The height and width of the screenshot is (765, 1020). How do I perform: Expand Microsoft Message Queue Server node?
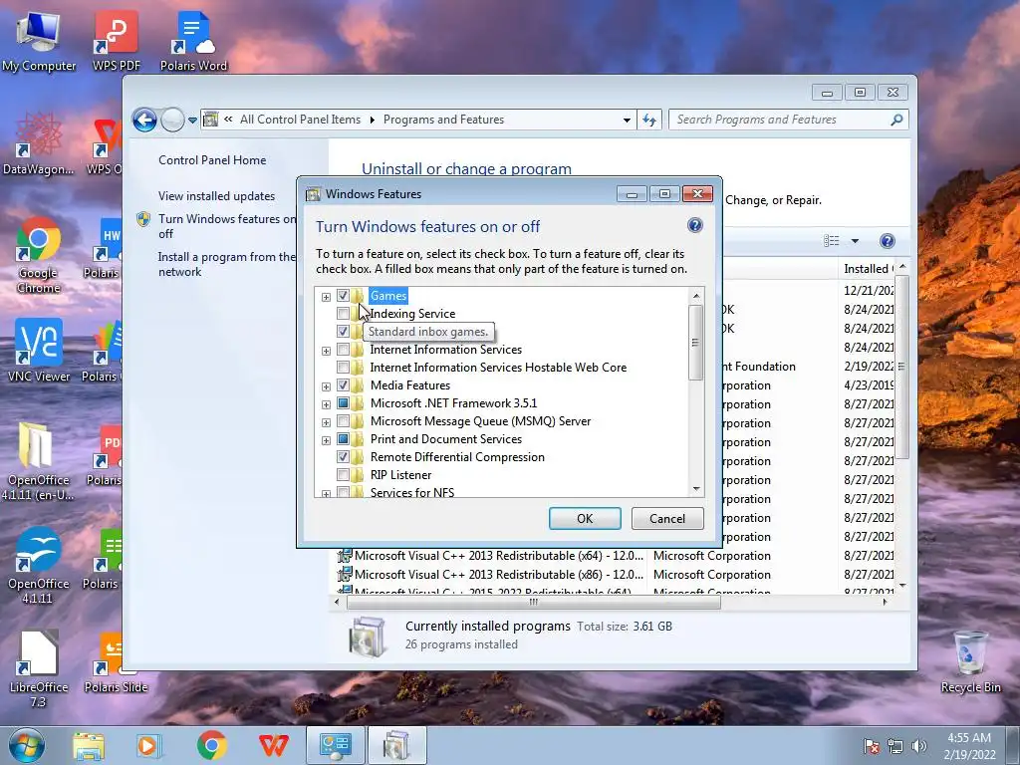point(326,422)
